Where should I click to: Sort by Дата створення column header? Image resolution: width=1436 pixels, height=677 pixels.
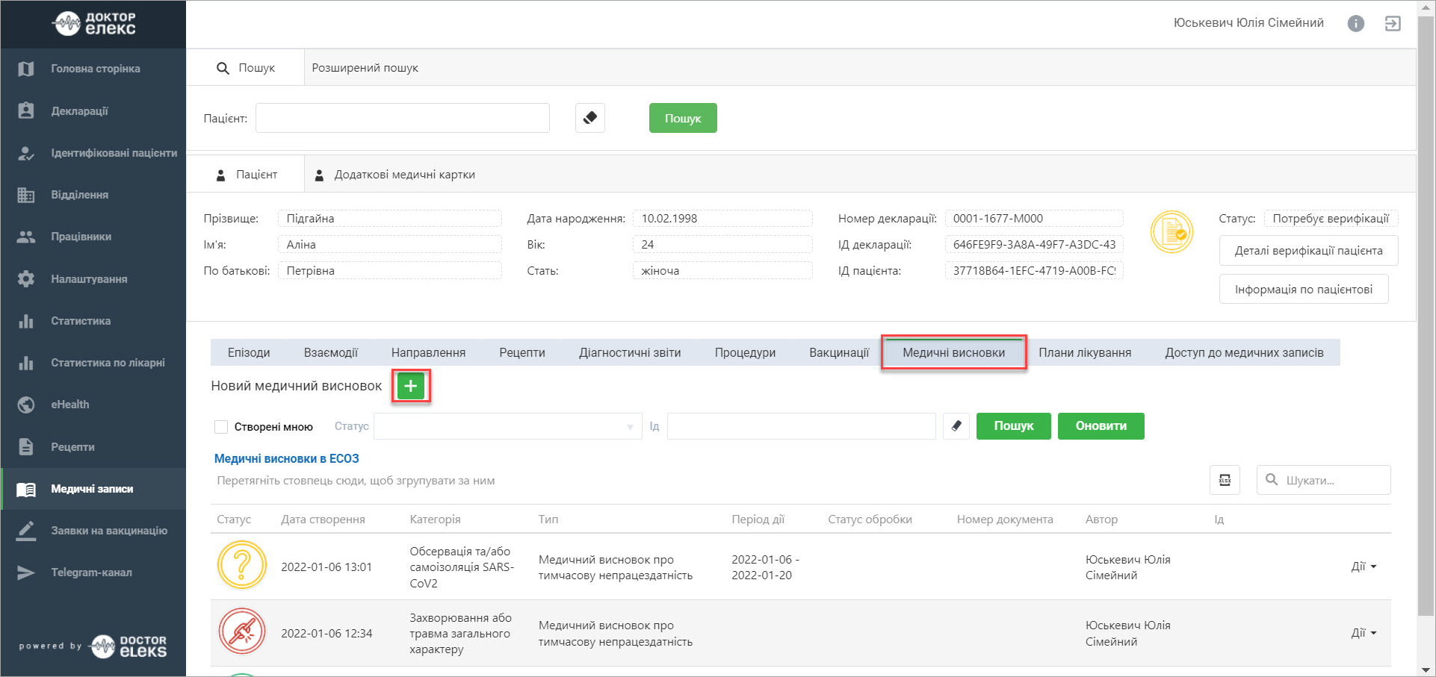323,520
